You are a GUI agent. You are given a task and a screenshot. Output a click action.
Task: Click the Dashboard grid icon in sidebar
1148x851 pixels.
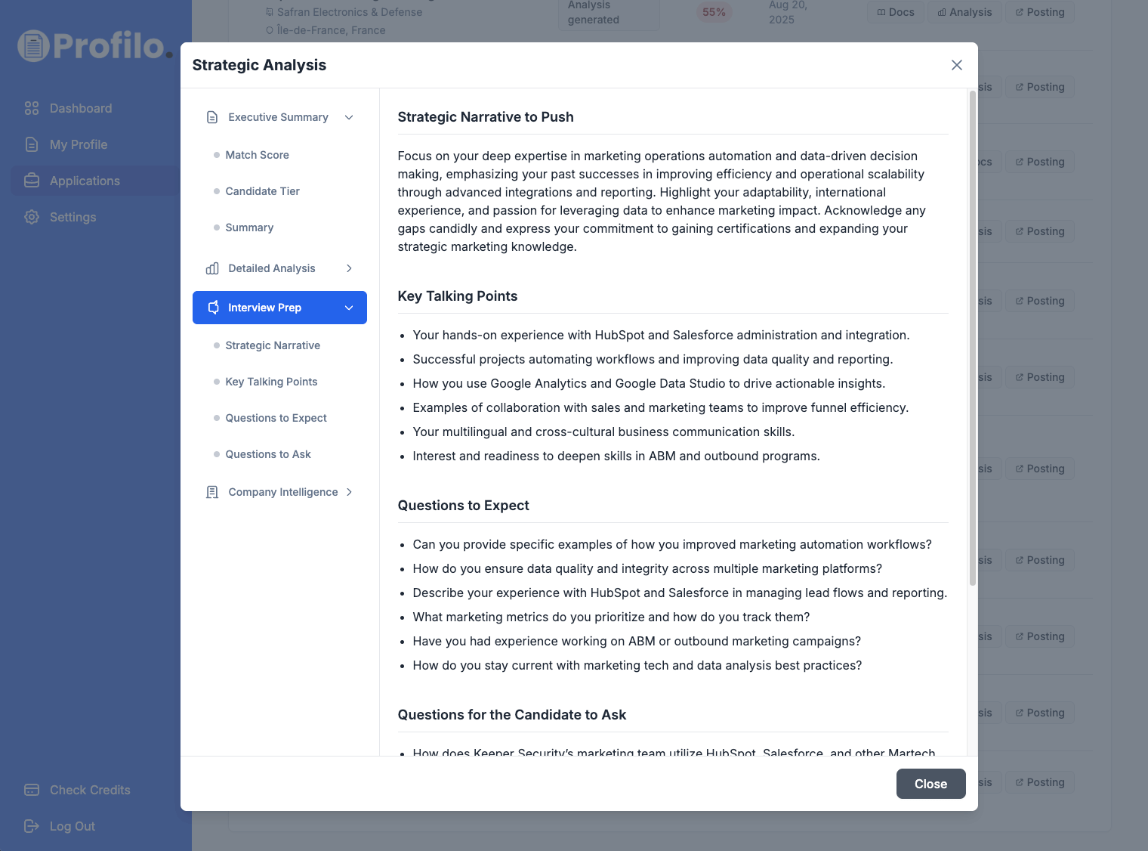pos(32,108)
